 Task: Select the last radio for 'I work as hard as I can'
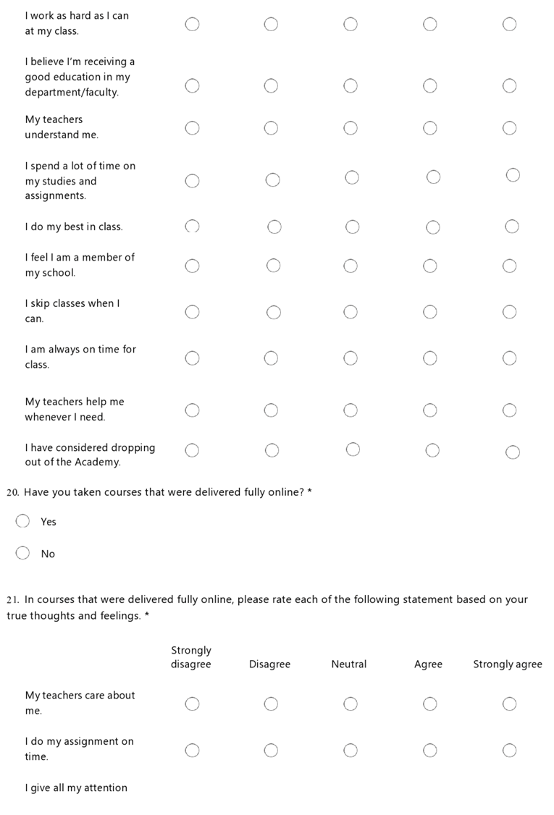pyautogui.click(x=509, y=24)
